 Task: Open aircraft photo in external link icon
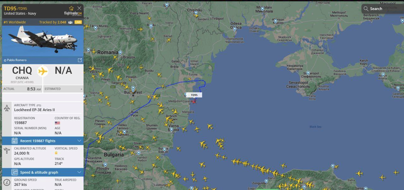(80, 60)
